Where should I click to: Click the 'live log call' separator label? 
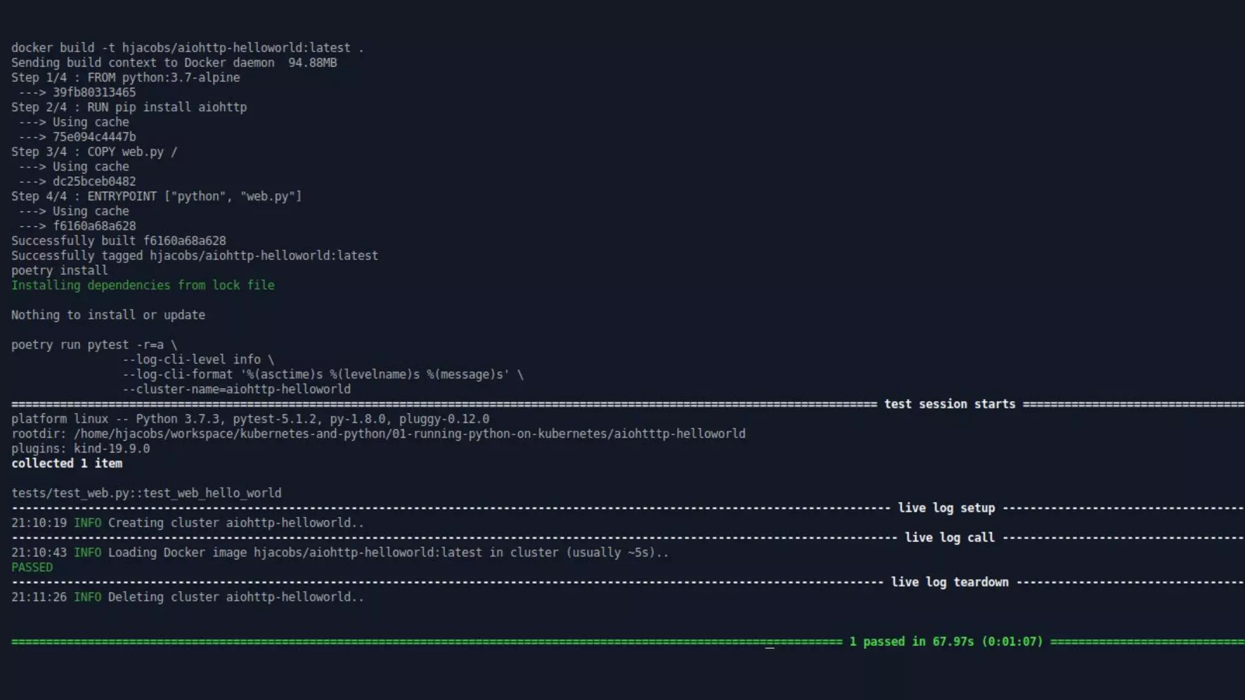[950, 538]
